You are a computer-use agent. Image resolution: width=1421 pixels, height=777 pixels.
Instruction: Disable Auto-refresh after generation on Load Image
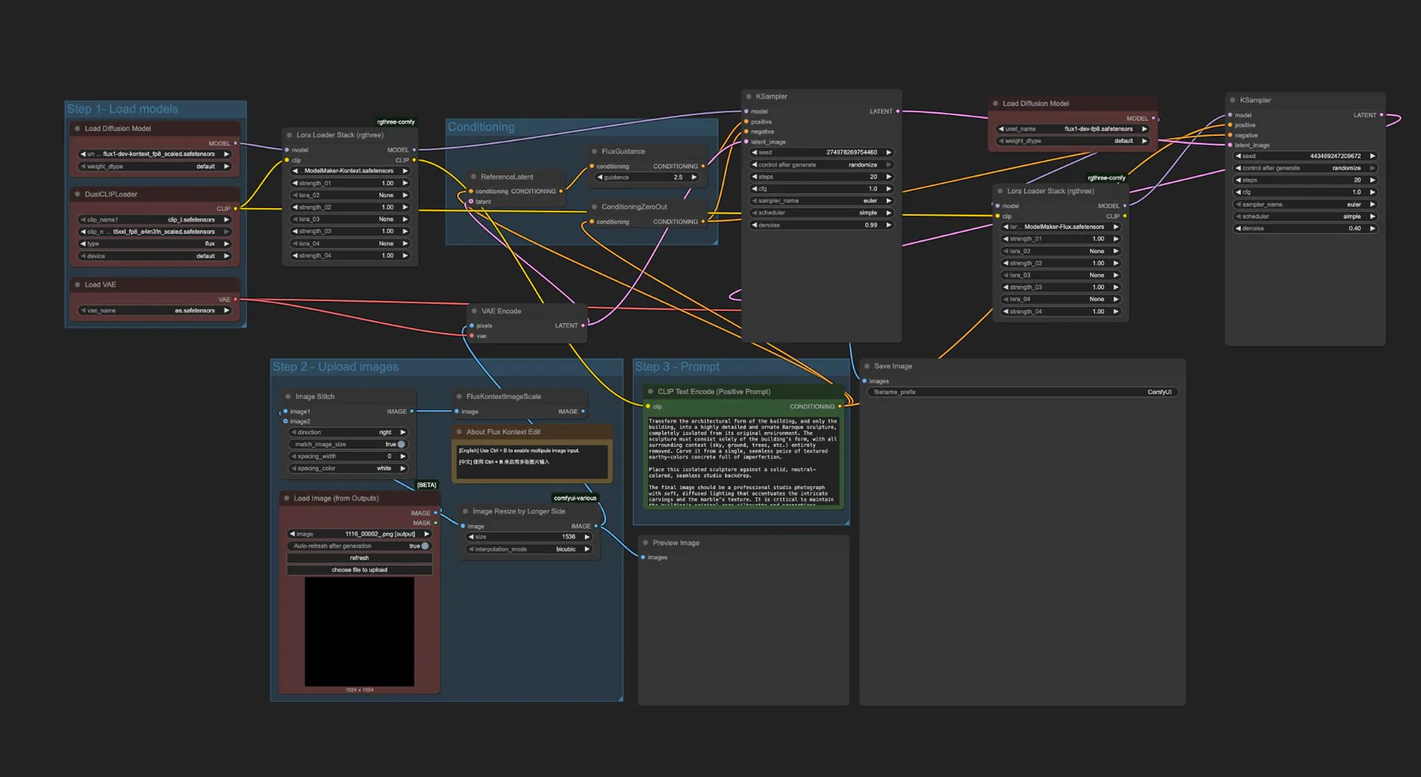pyautogui.click(x=423, y=545)
